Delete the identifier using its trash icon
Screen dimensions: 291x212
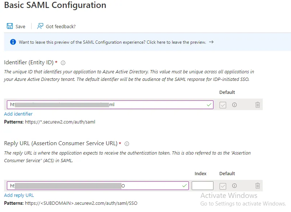tap(258, 105)
